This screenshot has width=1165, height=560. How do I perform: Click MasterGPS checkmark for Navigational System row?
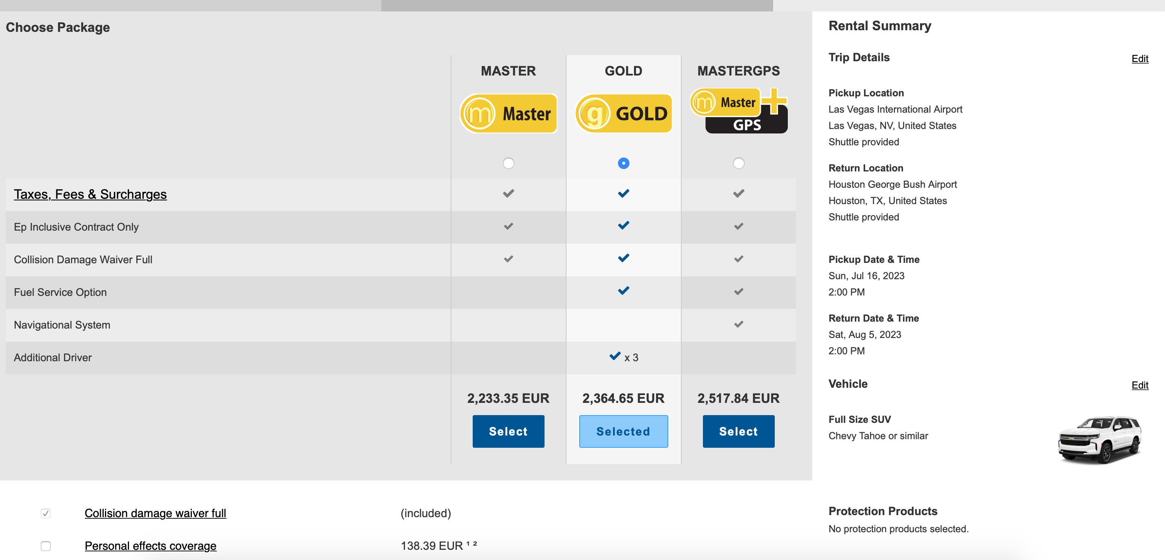coord(738,324)
